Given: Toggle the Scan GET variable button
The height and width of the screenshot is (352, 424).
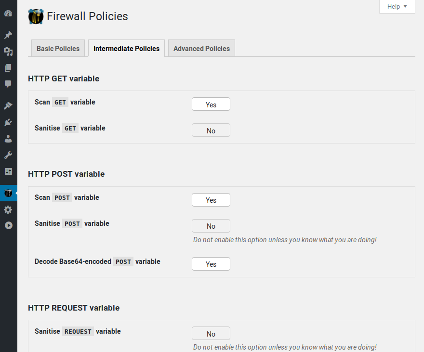Looking at the screenshot, I should (x=211, y=104).
